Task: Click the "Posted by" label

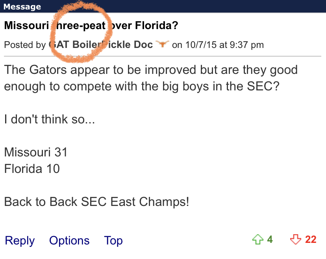Action: pyautogui.click(x=25, y=45)
